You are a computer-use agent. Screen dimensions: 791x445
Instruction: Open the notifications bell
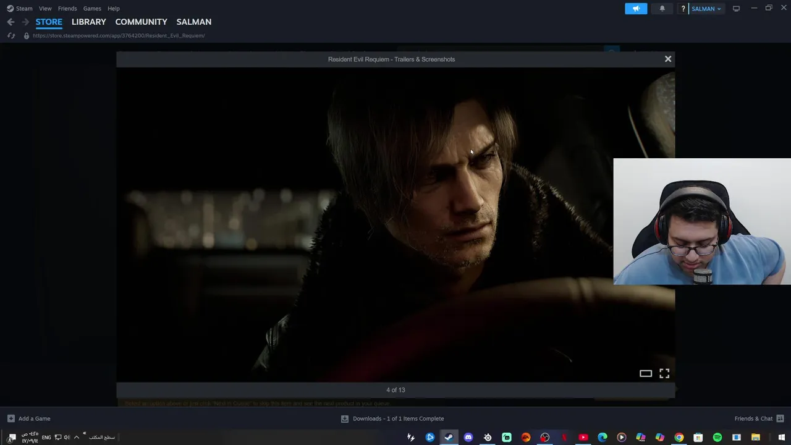(x=662, y=9)
